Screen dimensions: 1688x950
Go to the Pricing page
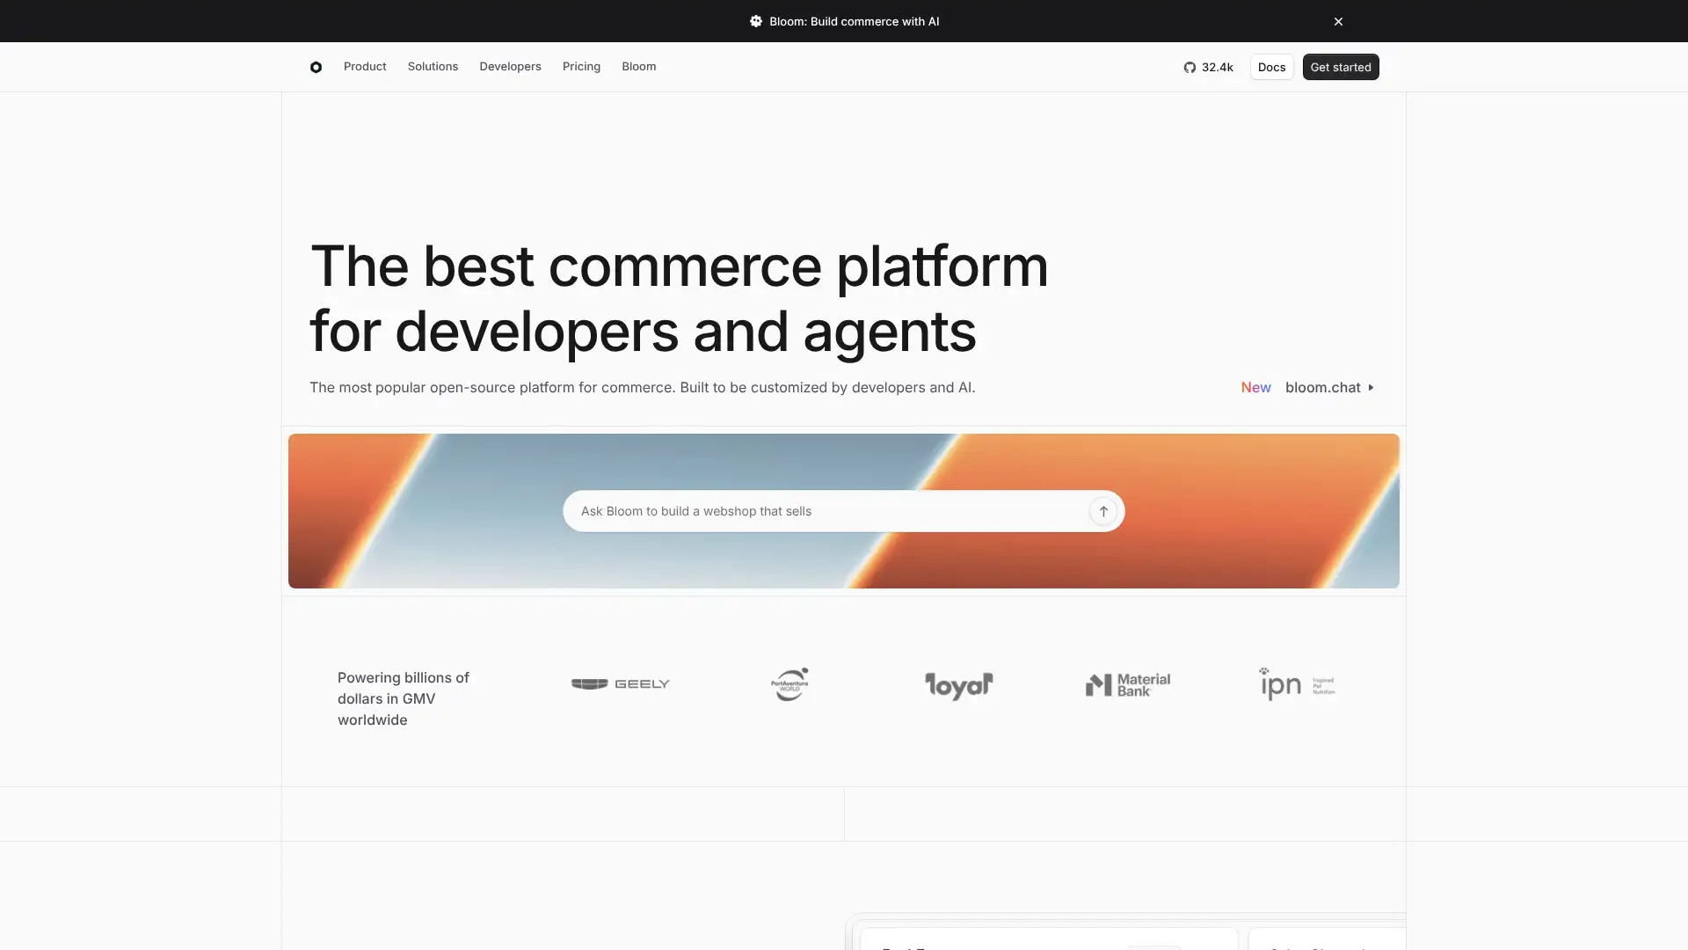581,67
